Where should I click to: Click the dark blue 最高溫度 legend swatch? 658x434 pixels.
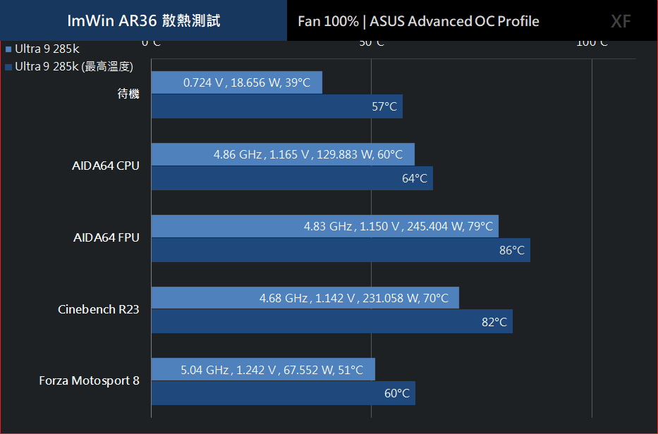(8, 67)
